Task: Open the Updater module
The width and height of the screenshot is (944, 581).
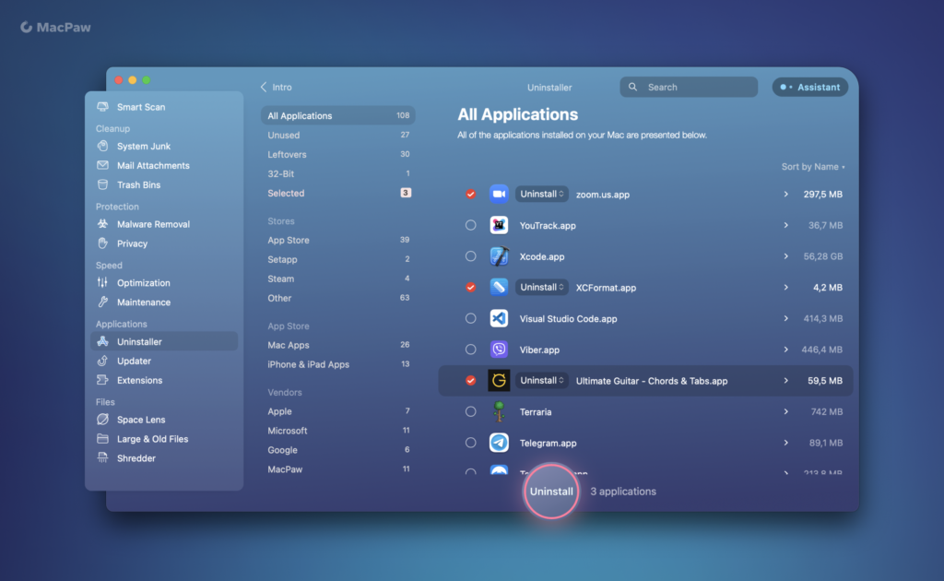Action: tap(164, 361)
